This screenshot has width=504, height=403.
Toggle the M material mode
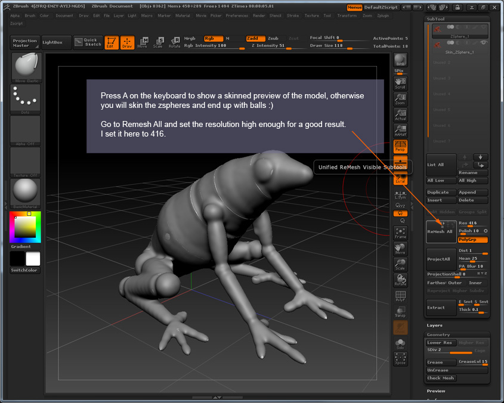pyautogui.click(x=228, y=39)
